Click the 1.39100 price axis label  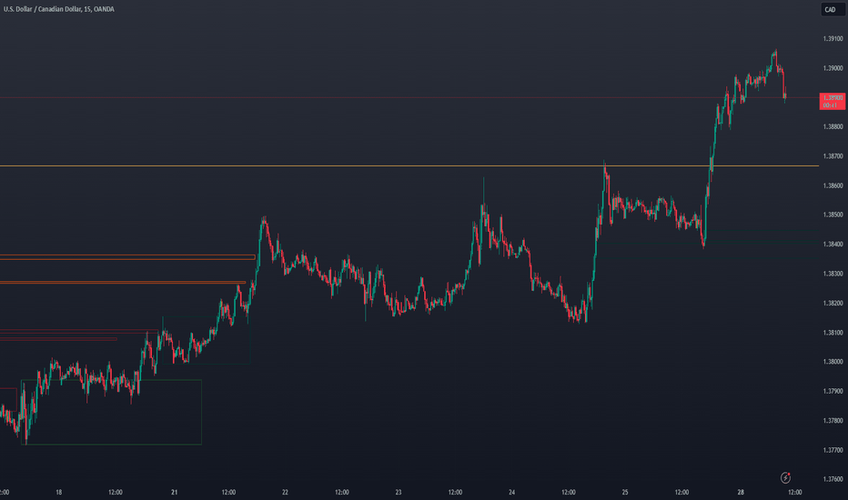[x=833, y=39]
